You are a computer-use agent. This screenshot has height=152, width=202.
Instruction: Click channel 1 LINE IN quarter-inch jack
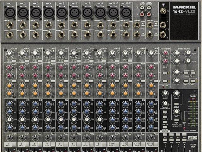click(10, 25)
